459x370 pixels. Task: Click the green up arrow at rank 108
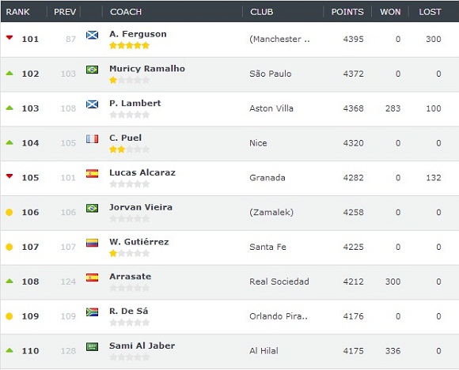coord(9,281)
